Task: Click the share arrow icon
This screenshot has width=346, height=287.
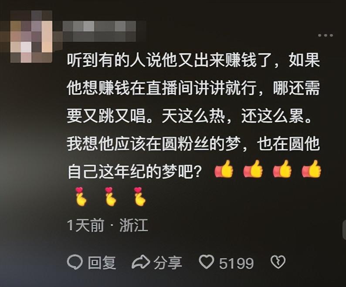Action: pyautogui.click(x=141, y=262)
